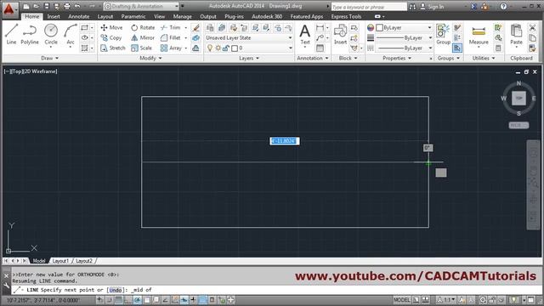Choose the Mirror tool
Image resolution: width=544 pixels, height=306 pixels.
[x=143, y=37]
